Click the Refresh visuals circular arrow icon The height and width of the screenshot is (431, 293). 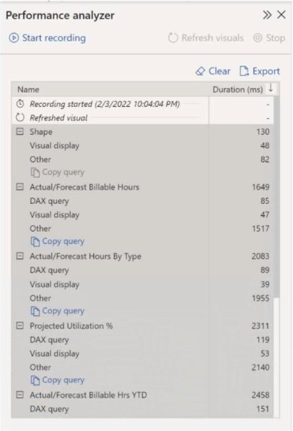coord(173,38)
